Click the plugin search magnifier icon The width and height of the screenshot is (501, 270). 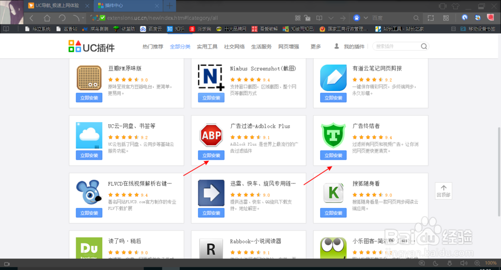424,46
